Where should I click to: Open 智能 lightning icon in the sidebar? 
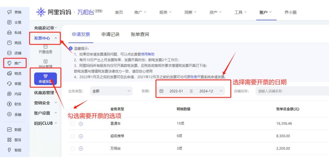pos(9,150)
